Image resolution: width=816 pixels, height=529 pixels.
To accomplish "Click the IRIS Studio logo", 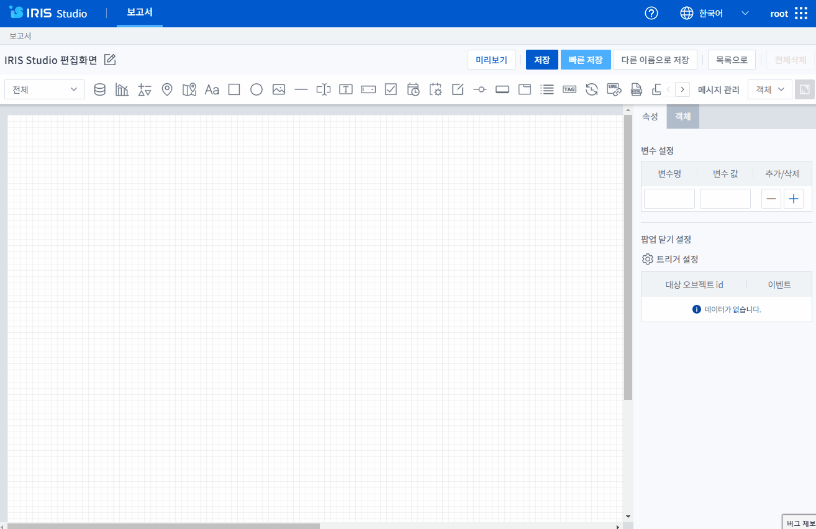I will (x=48, y=13).
